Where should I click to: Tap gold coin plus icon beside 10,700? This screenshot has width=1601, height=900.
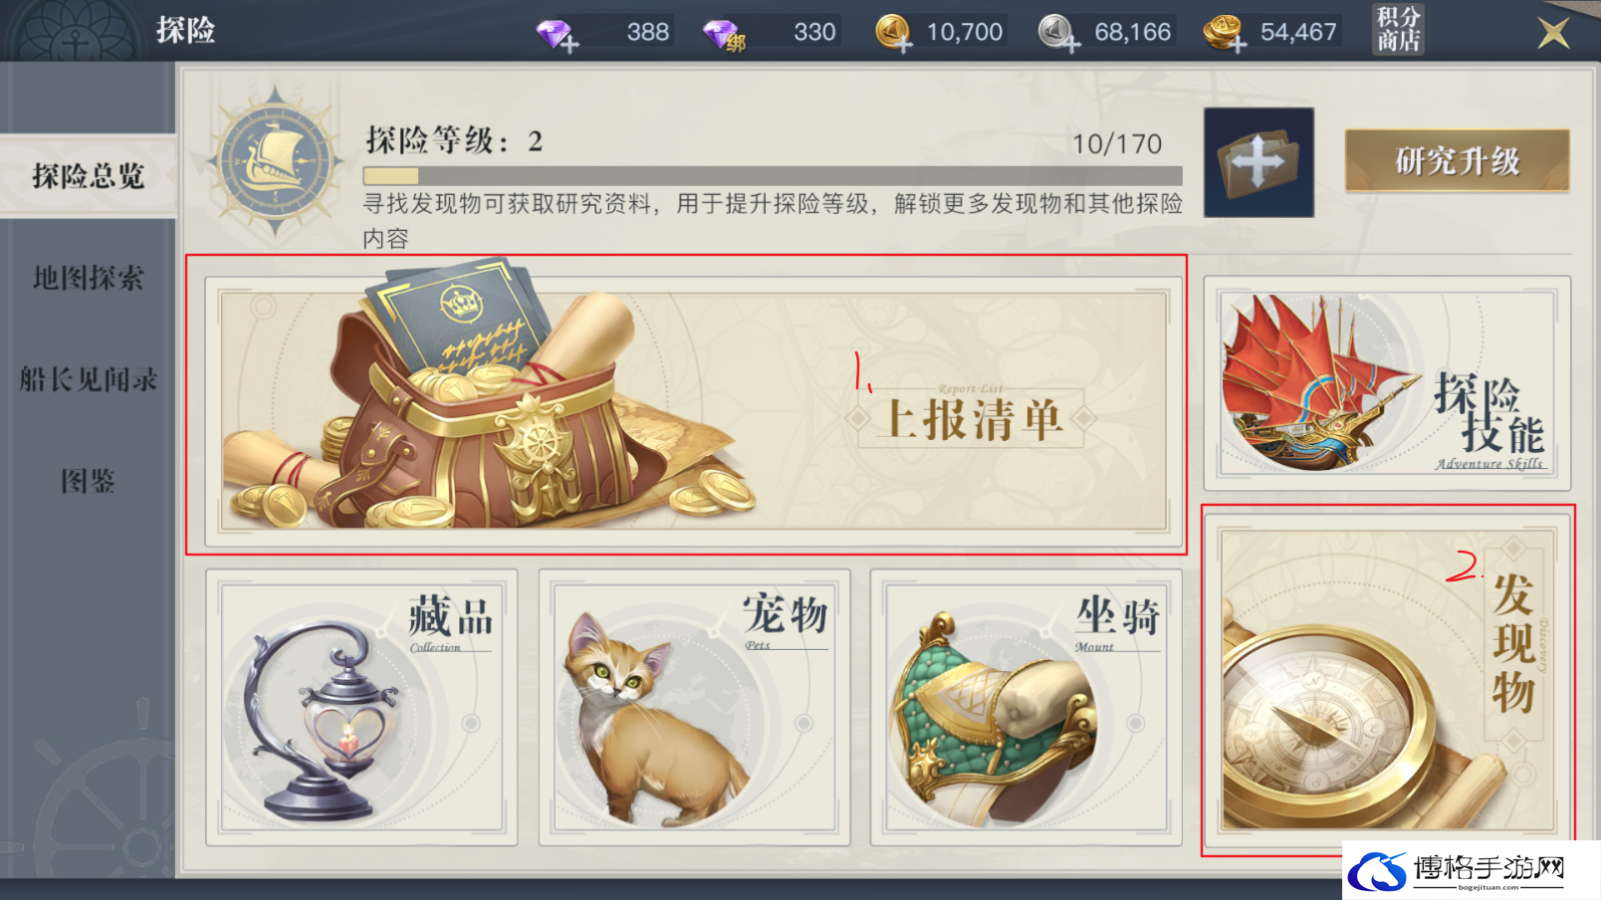[x=893, y=33]
